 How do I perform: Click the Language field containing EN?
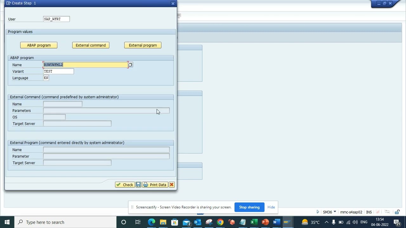click(x=46, y=78)
